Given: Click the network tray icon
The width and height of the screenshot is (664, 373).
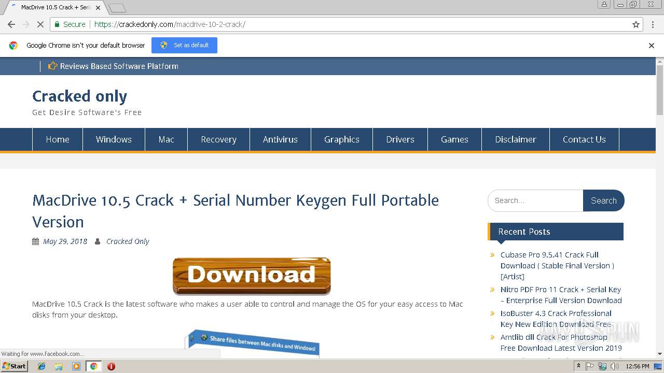Looking at the screenshot, I should coord(602,366).
